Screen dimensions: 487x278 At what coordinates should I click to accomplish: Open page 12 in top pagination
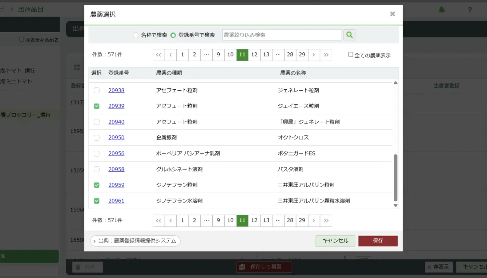coord(254,55)
